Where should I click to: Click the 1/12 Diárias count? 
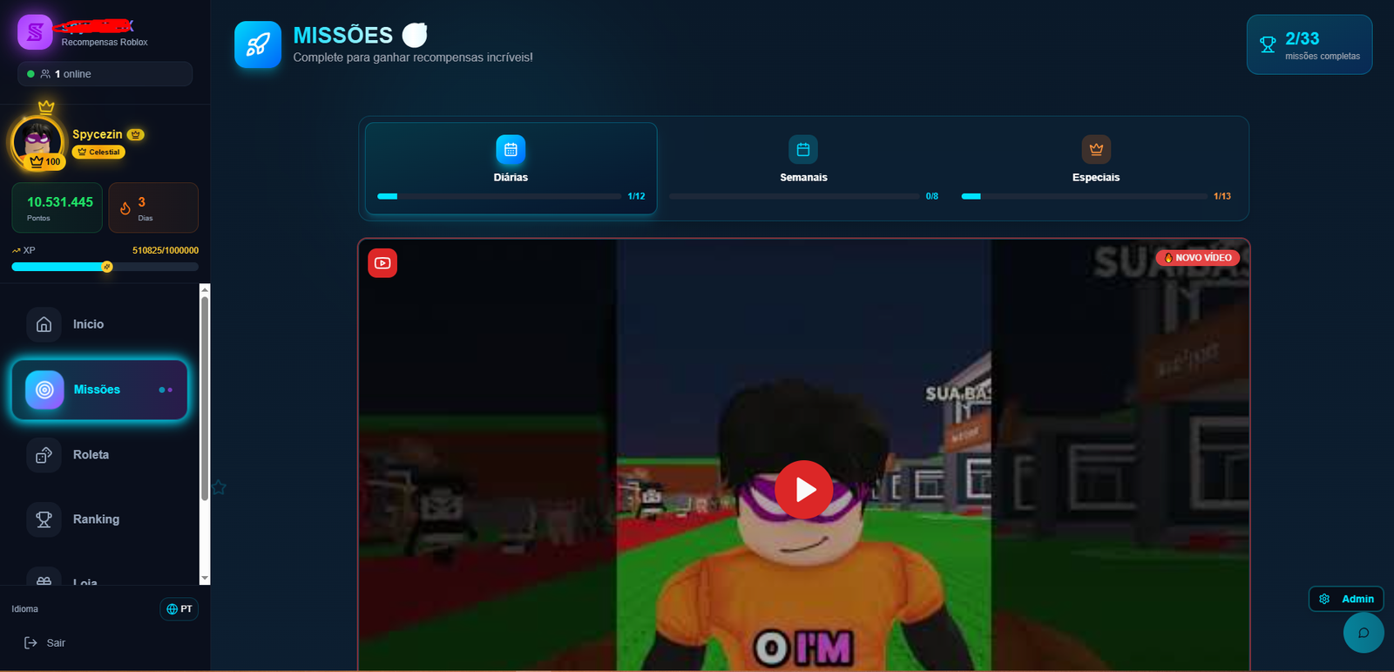click(x=636, y=196)
